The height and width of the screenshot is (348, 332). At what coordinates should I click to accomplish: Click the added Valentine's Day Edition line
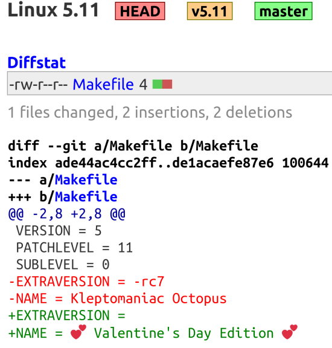[x=153, y=332]
